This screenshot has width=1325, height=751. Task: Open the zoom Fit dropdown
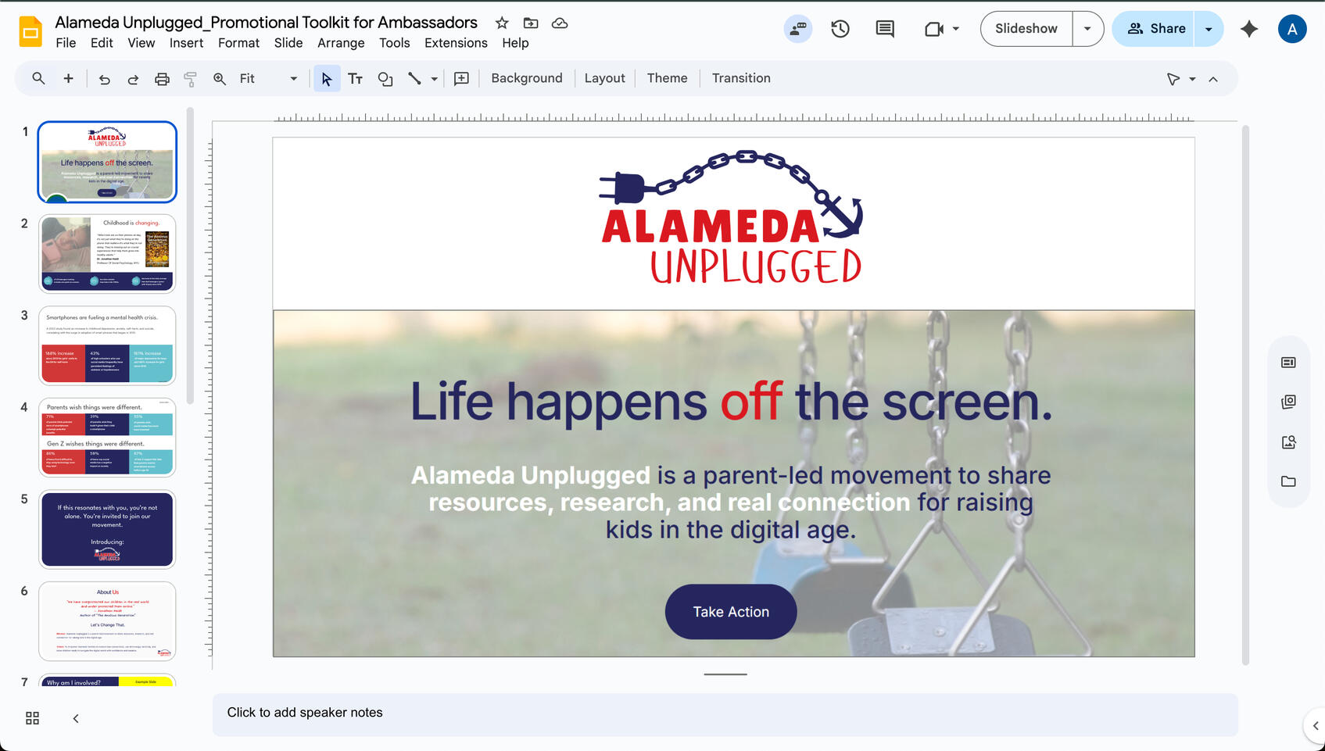coord(293,78)
